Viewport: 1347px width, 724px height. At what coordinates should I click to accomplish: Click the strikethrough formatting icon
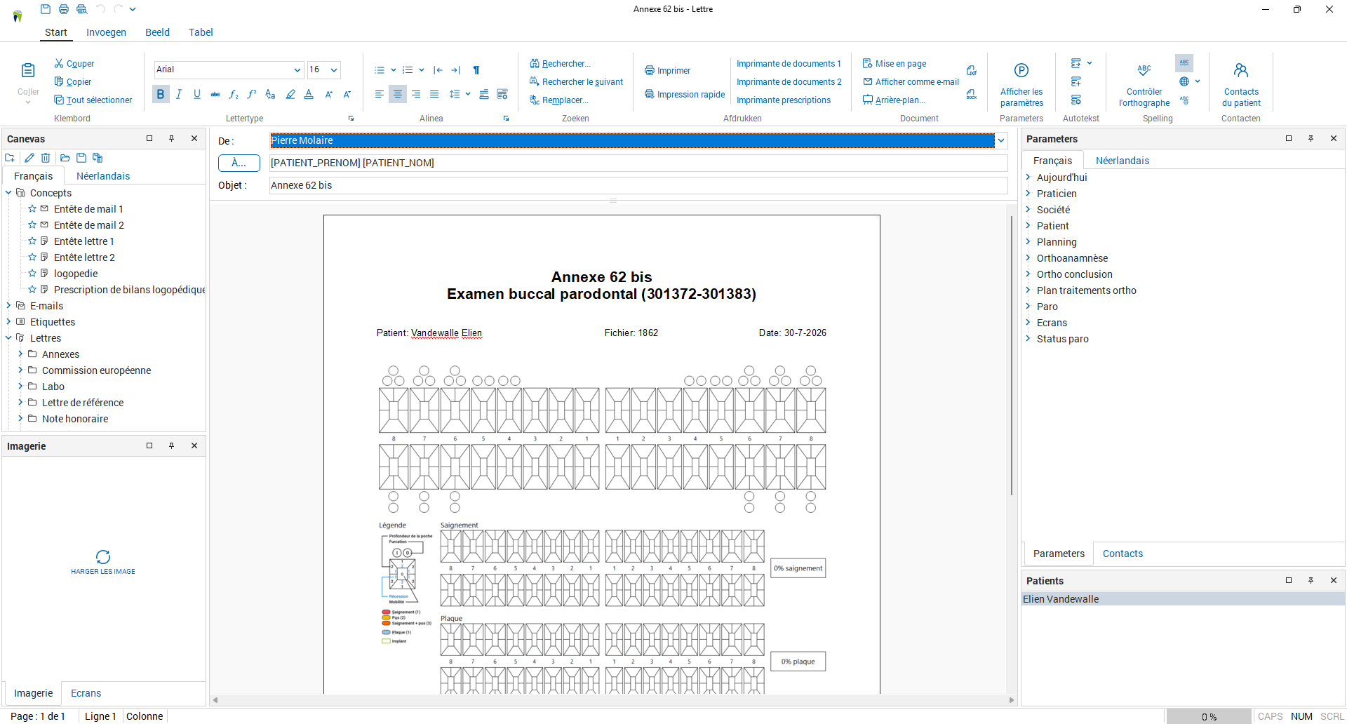(x=215, y=94)
